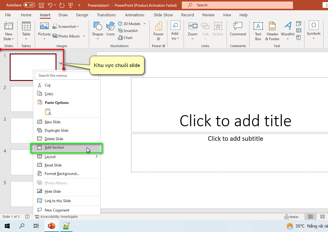Open the Undo history dropdown arrow

[55, 5]
